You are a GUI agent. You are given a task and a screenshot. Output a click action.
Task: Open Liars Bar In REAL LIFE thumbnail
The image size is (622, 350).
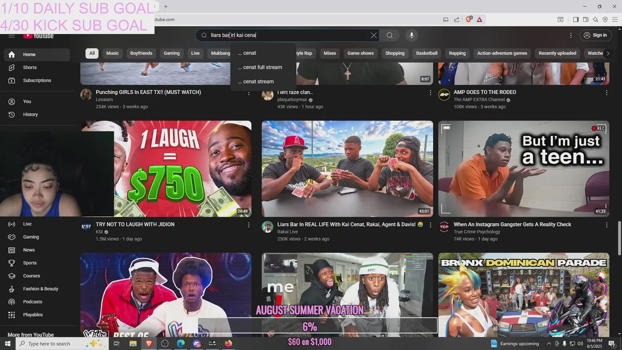pyautogui.click(x=347, y=169)
